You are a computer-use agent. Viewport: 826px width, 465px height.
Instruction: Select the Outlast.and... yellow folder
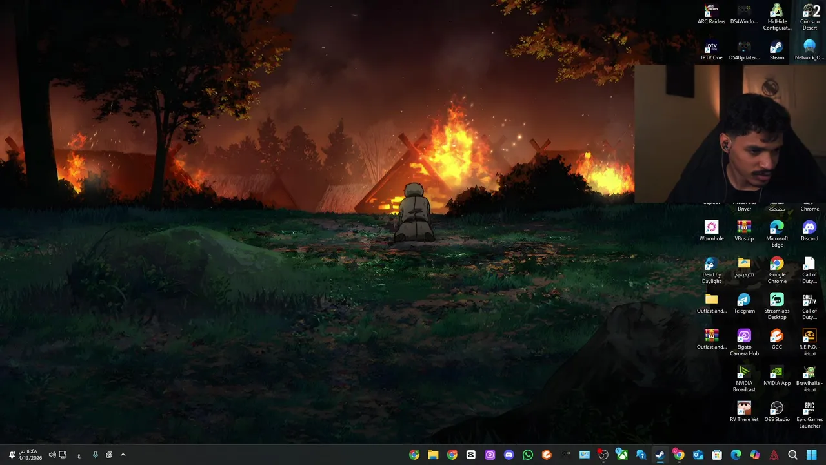tap(711, 304)
